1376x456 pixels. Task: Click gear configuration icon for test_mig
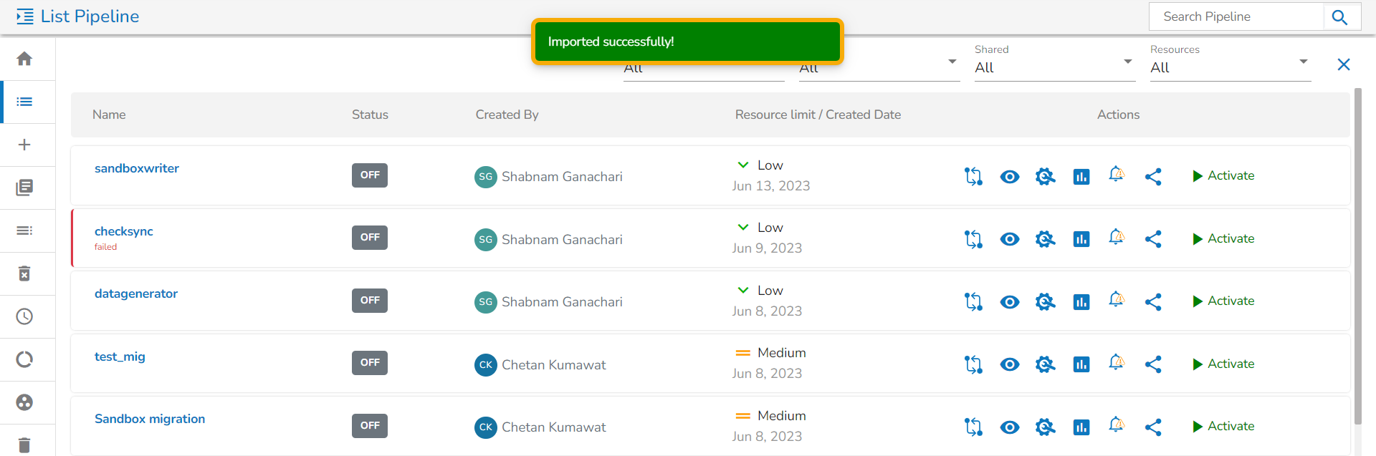(x=1045, y=364)
